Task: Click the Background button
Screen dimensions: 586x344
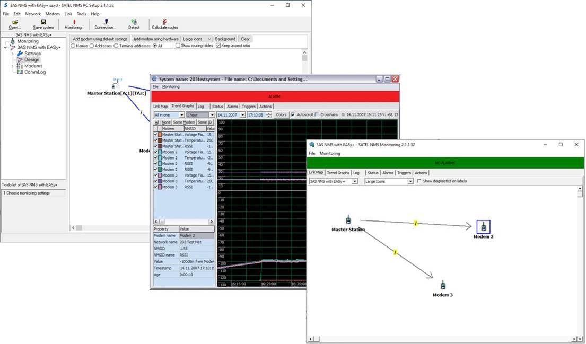Action: point(225,39)
